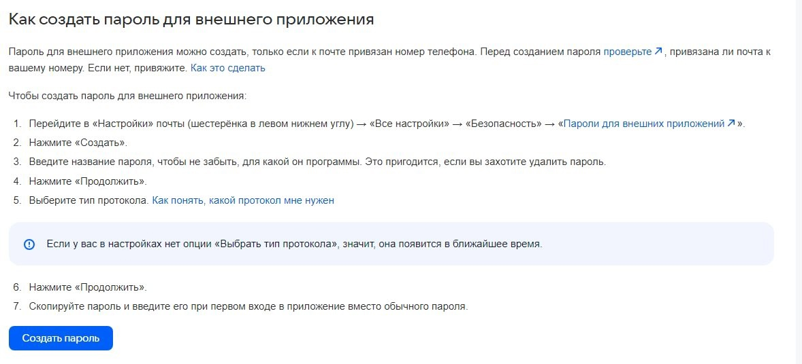This screenshot has width=802, height=364.
Task: Click step 6 text "Нажмите «Продолжить»"
Action: [x=88, y=287]
